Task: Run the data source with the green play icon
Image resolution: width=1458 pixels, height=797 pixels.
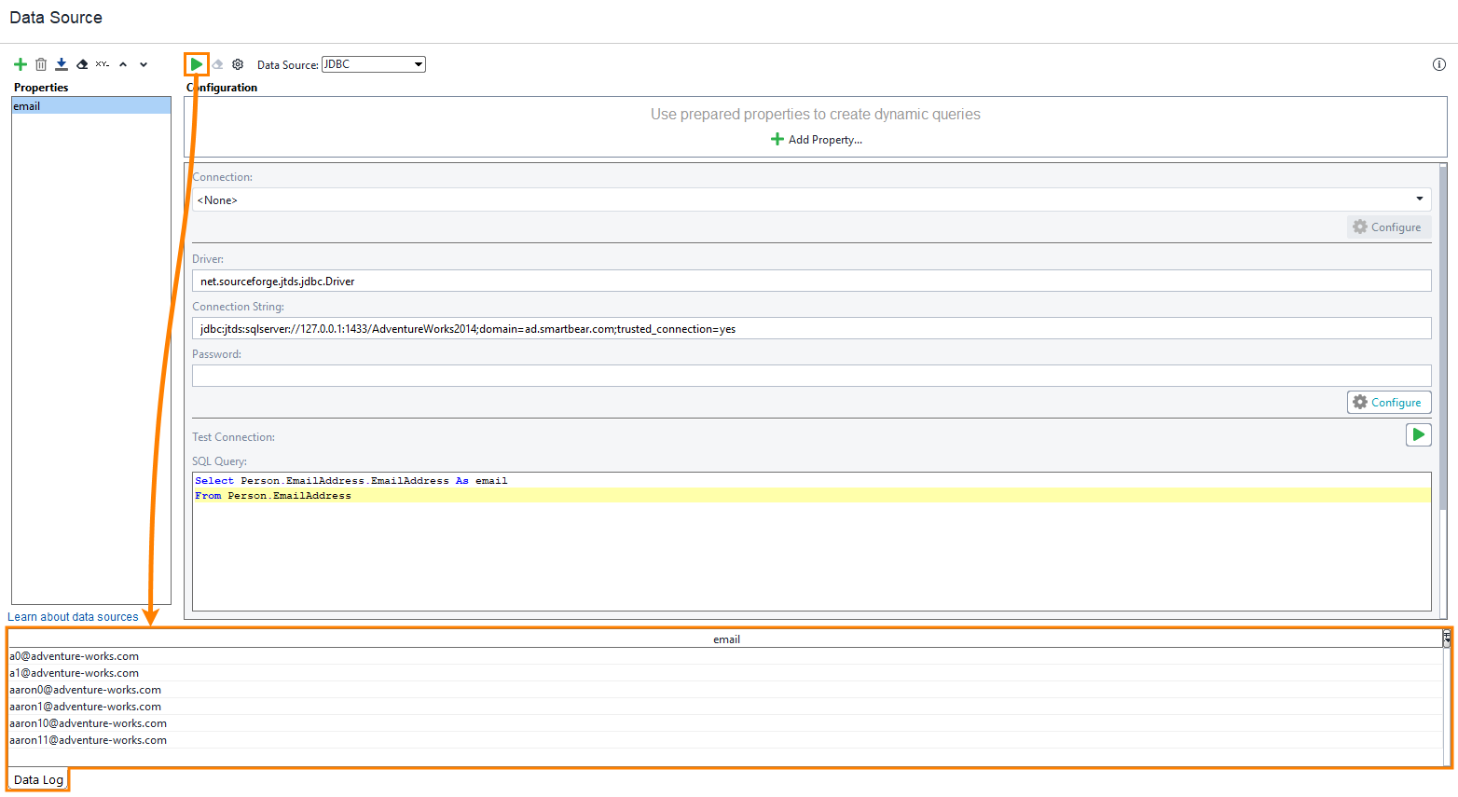Action: click(197, 63)
